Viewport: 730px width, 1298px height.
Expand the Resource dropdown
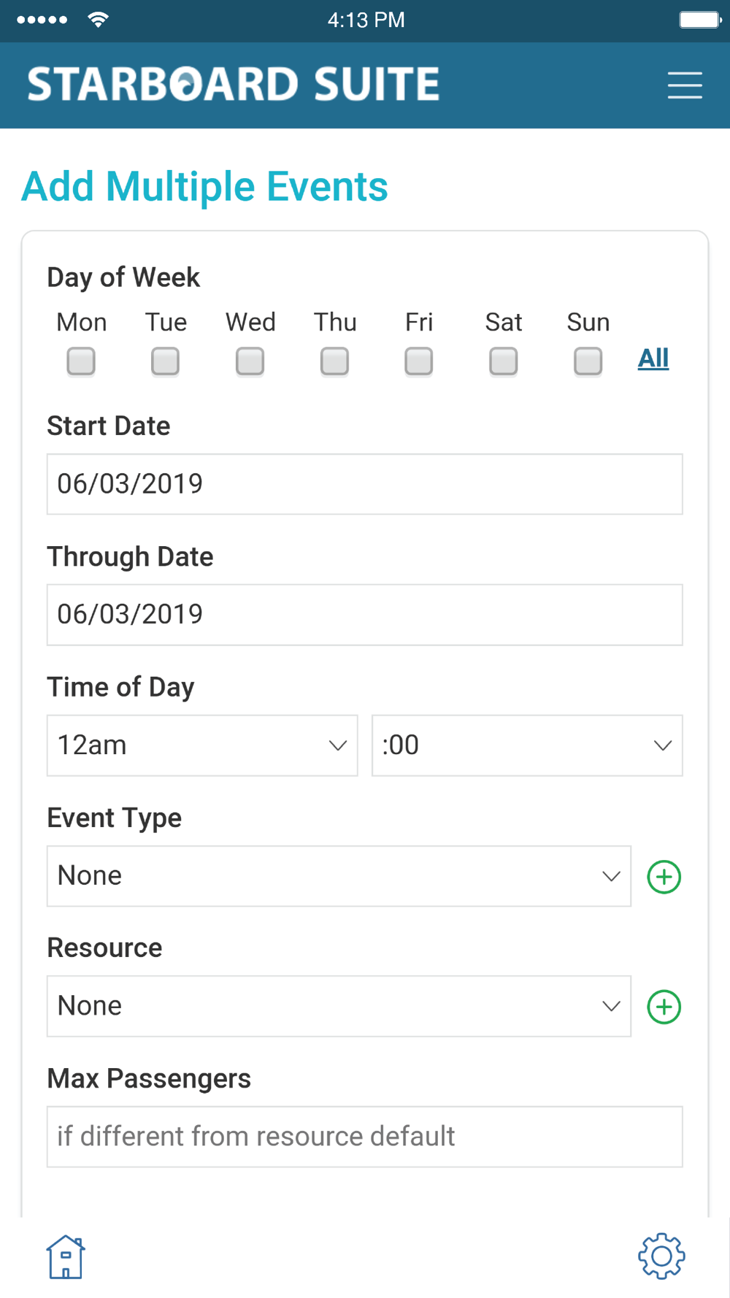click(339, 1006)
